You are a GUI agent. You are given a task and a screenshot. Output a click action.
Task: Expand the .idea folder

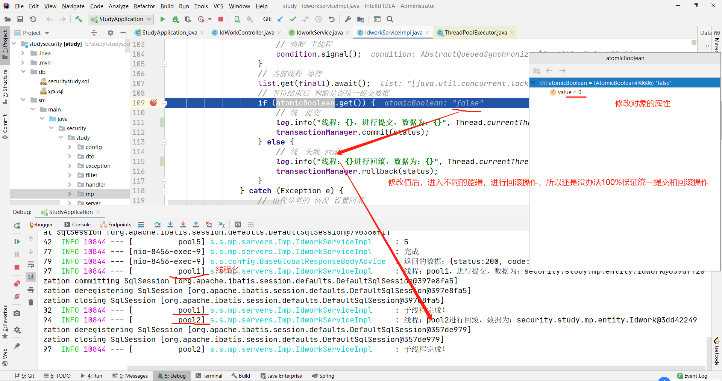[x=23, y=53]
